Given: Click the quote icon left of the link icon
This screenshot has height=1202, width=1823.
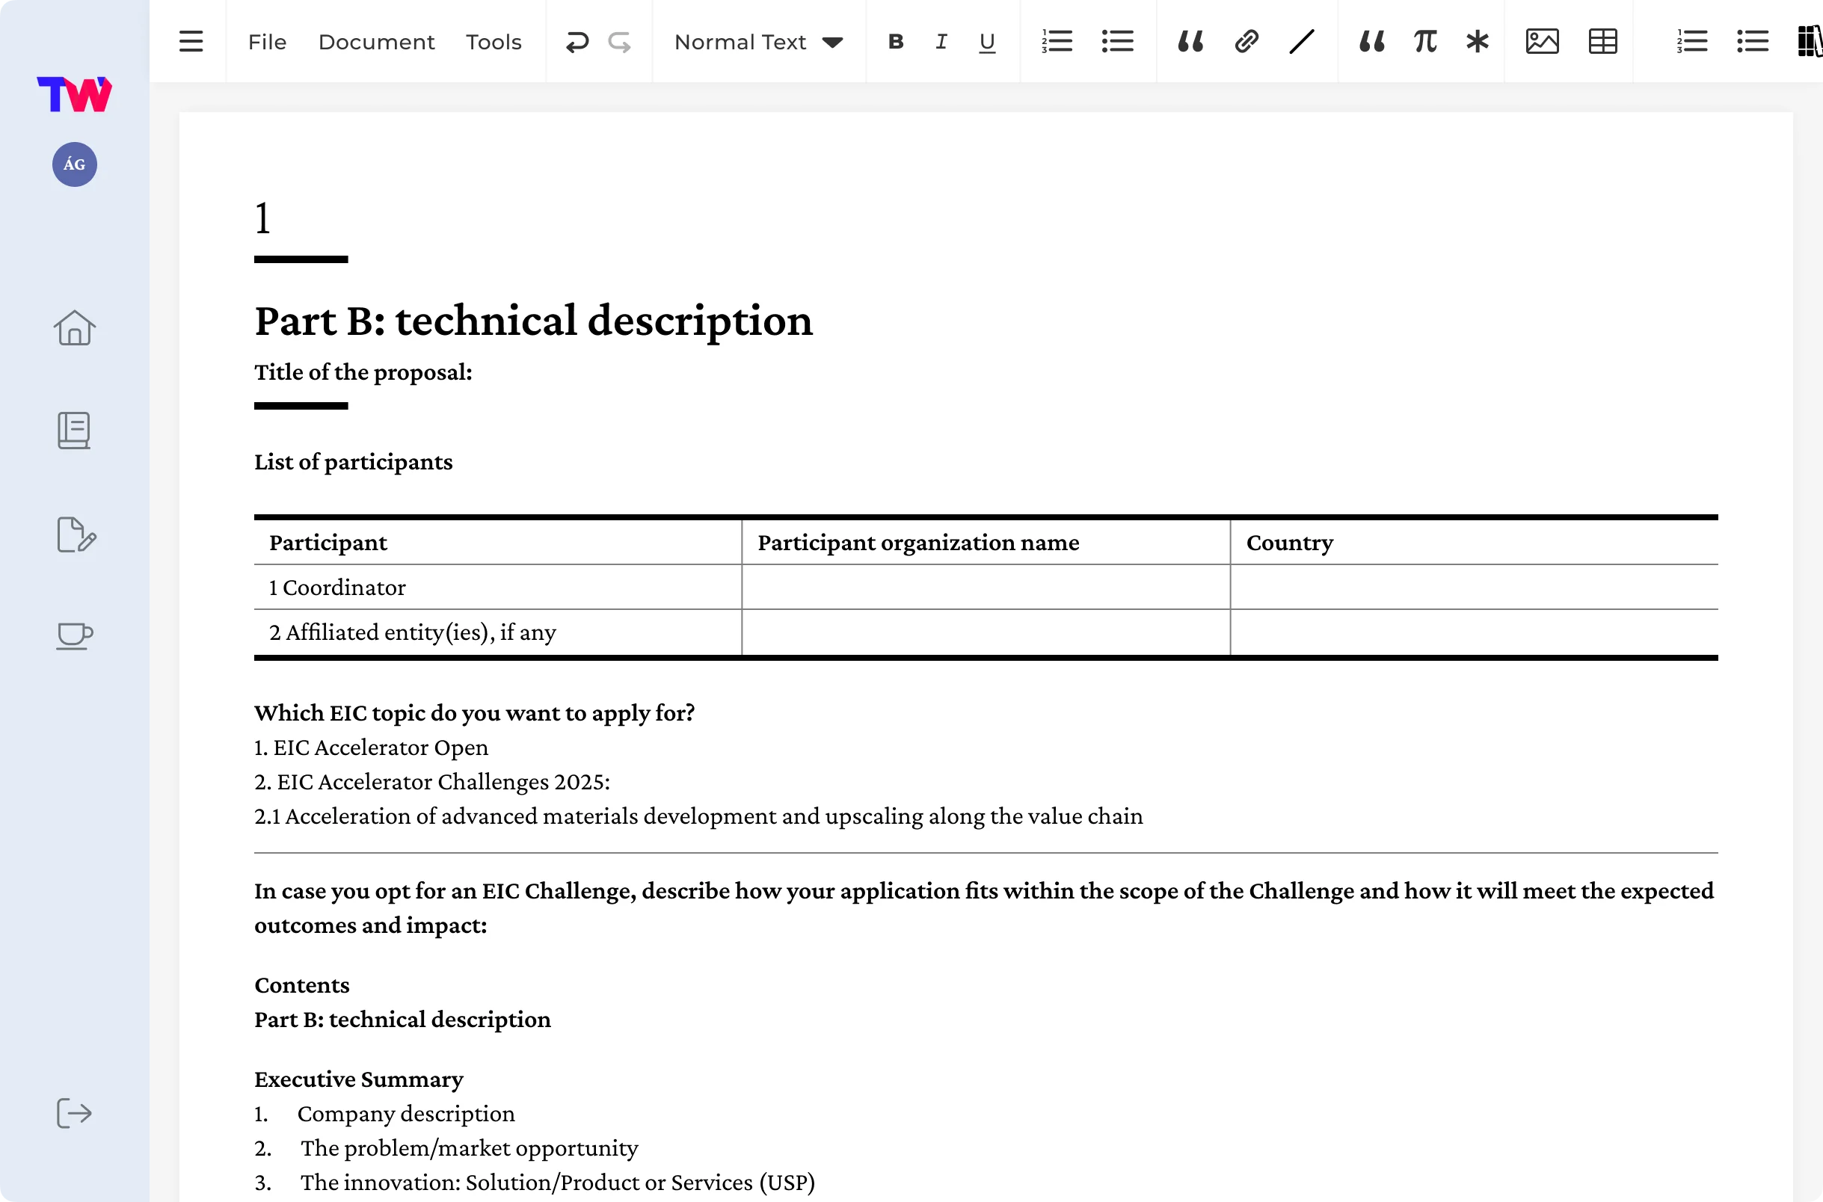Looking at the screenshot, I should (1190, 41).
